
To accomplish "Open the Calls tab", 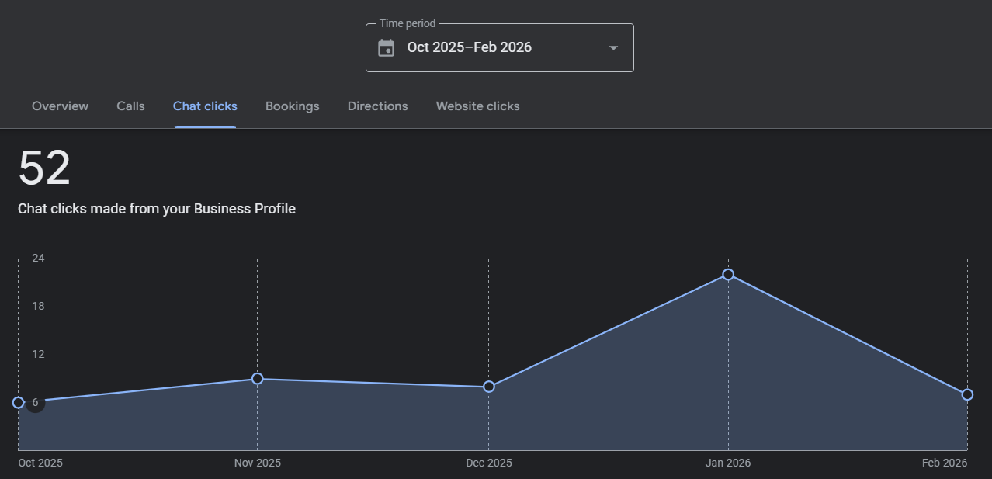I will [x=130, y=106].
